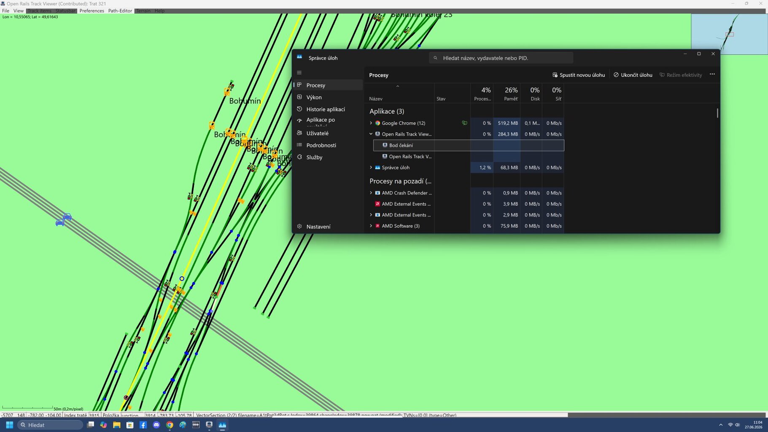768x432 pixels.
Task: Sort by the Název column header
Action: [399, 94]
